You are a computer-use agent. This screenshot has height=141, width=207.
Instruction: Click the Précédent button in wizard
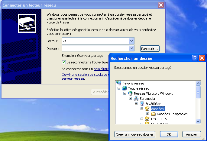coord(100,92)
